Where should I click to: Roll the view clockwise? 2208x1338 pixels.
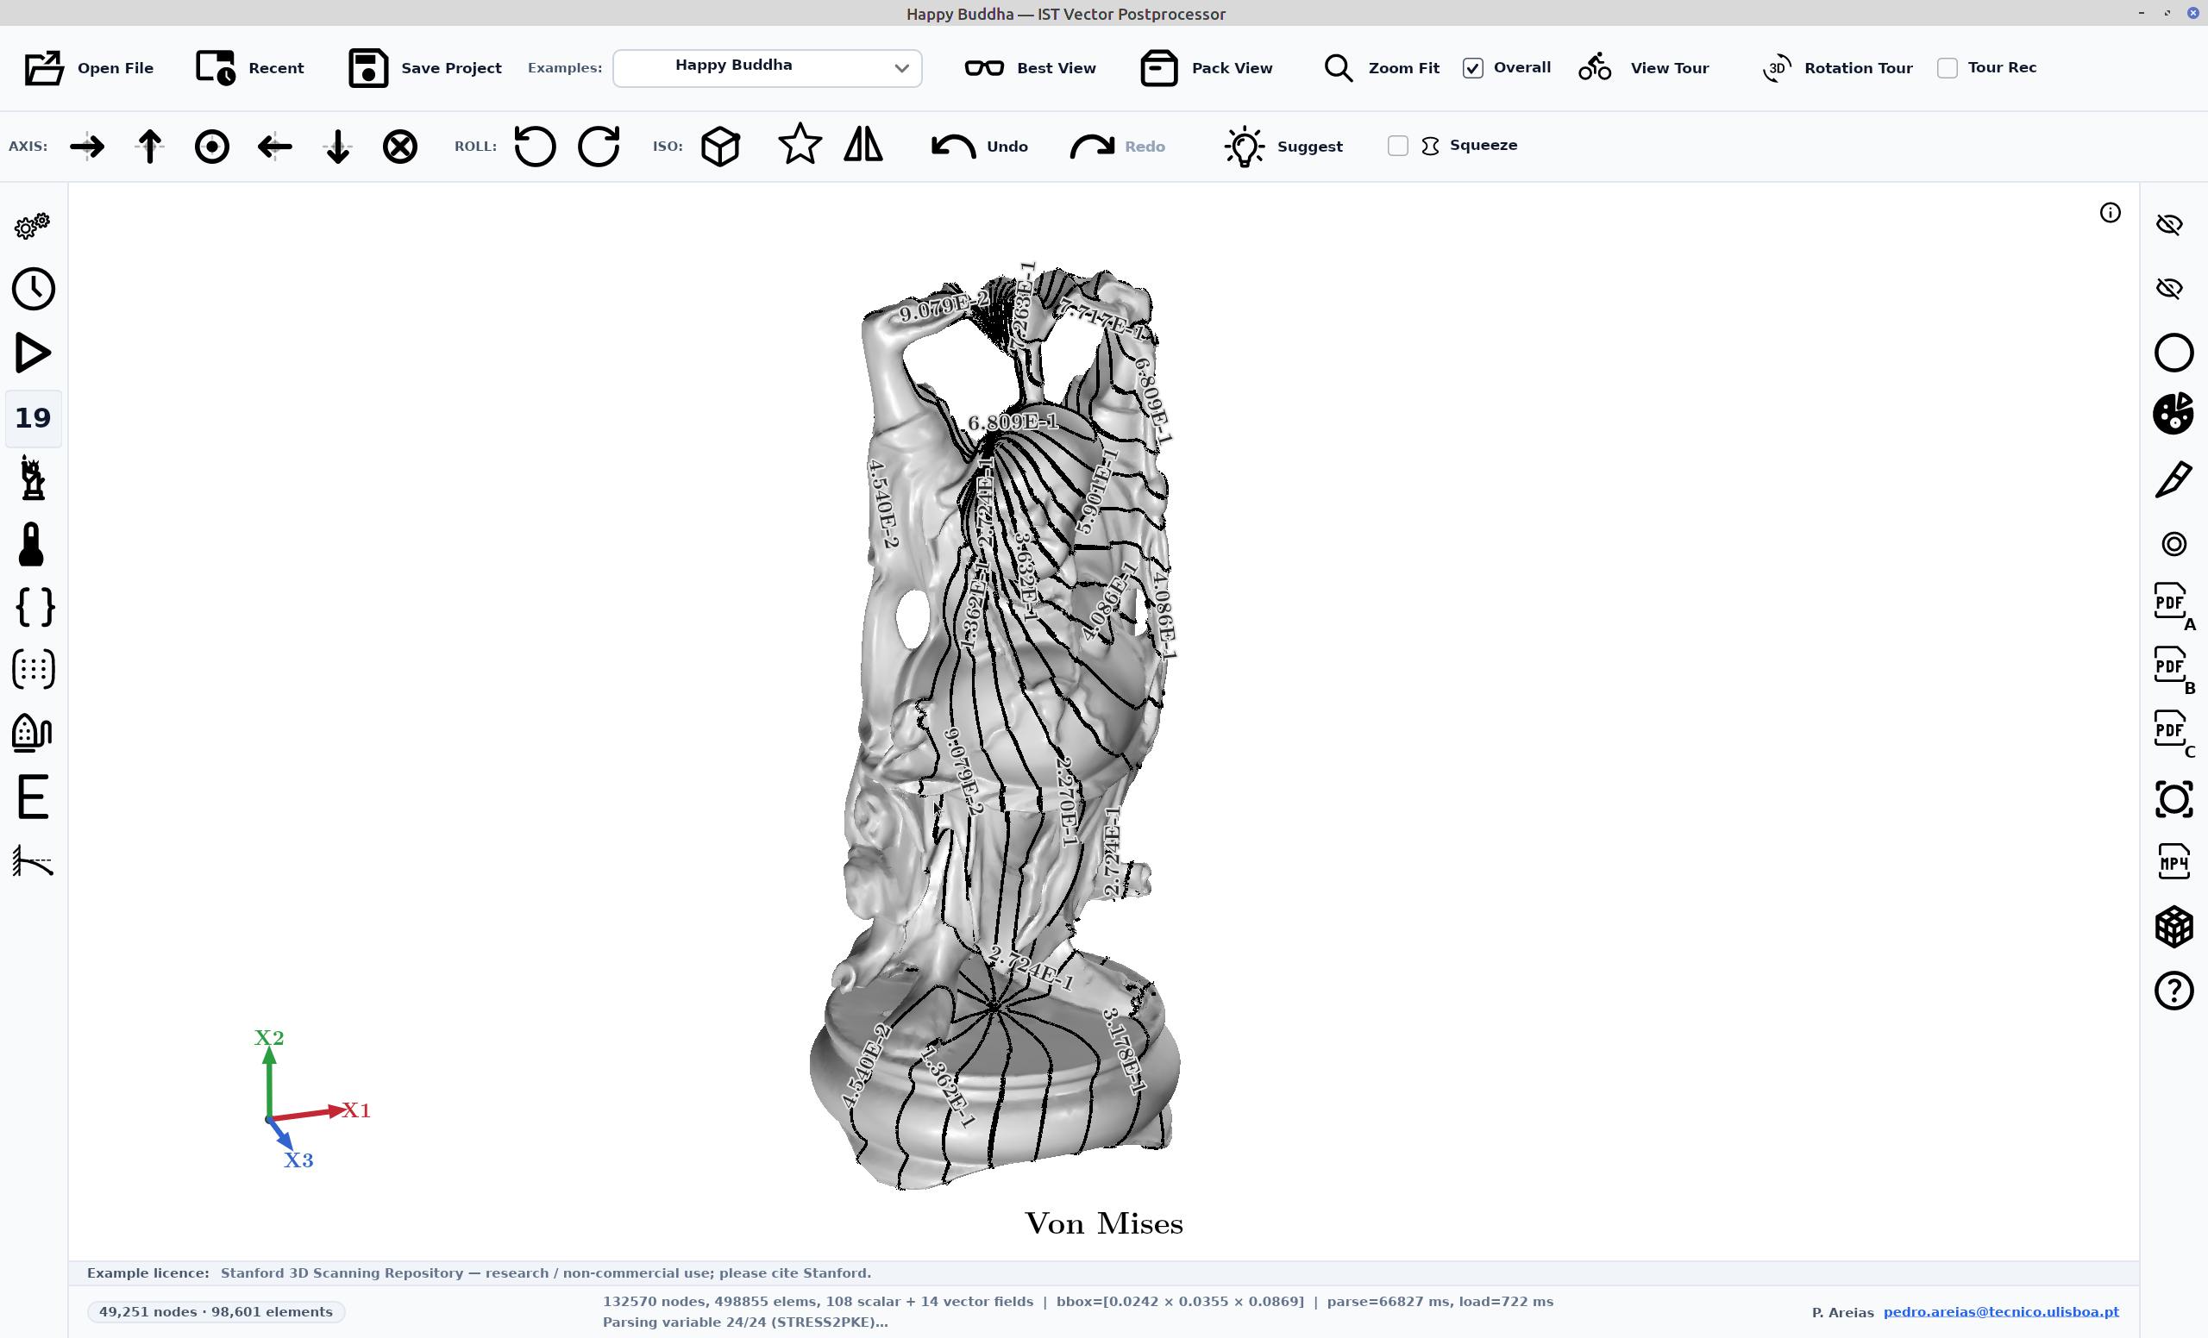599,146
